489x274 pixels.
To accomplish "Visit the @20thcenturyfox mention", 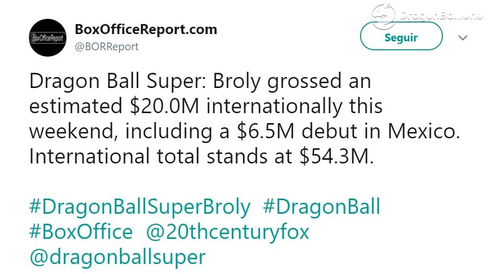I will point(227,233).
